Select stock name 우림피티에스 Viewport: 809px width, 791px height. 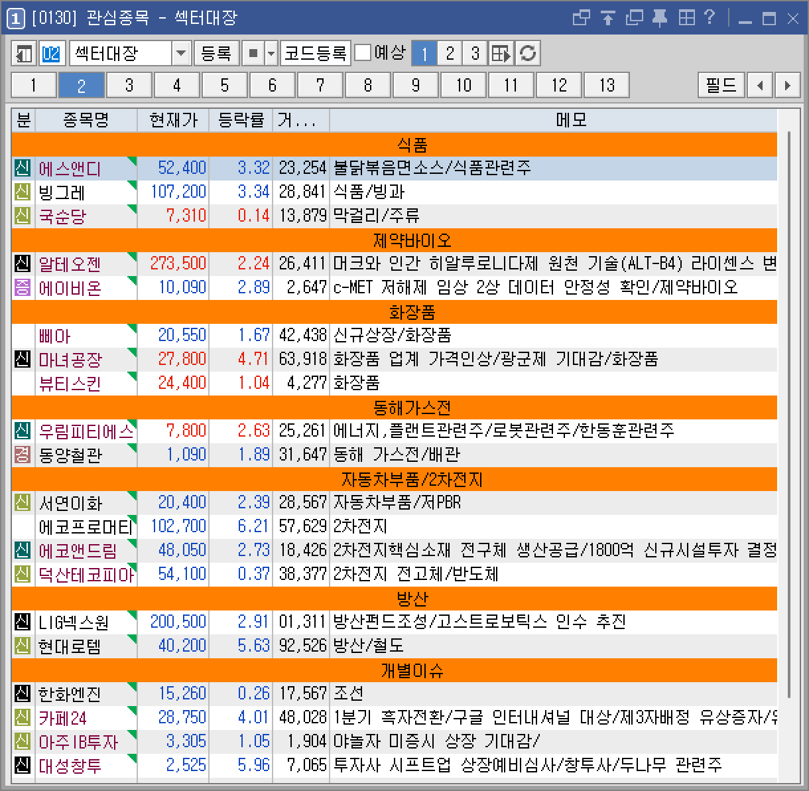pyautogui.click(x=86, y=431)
